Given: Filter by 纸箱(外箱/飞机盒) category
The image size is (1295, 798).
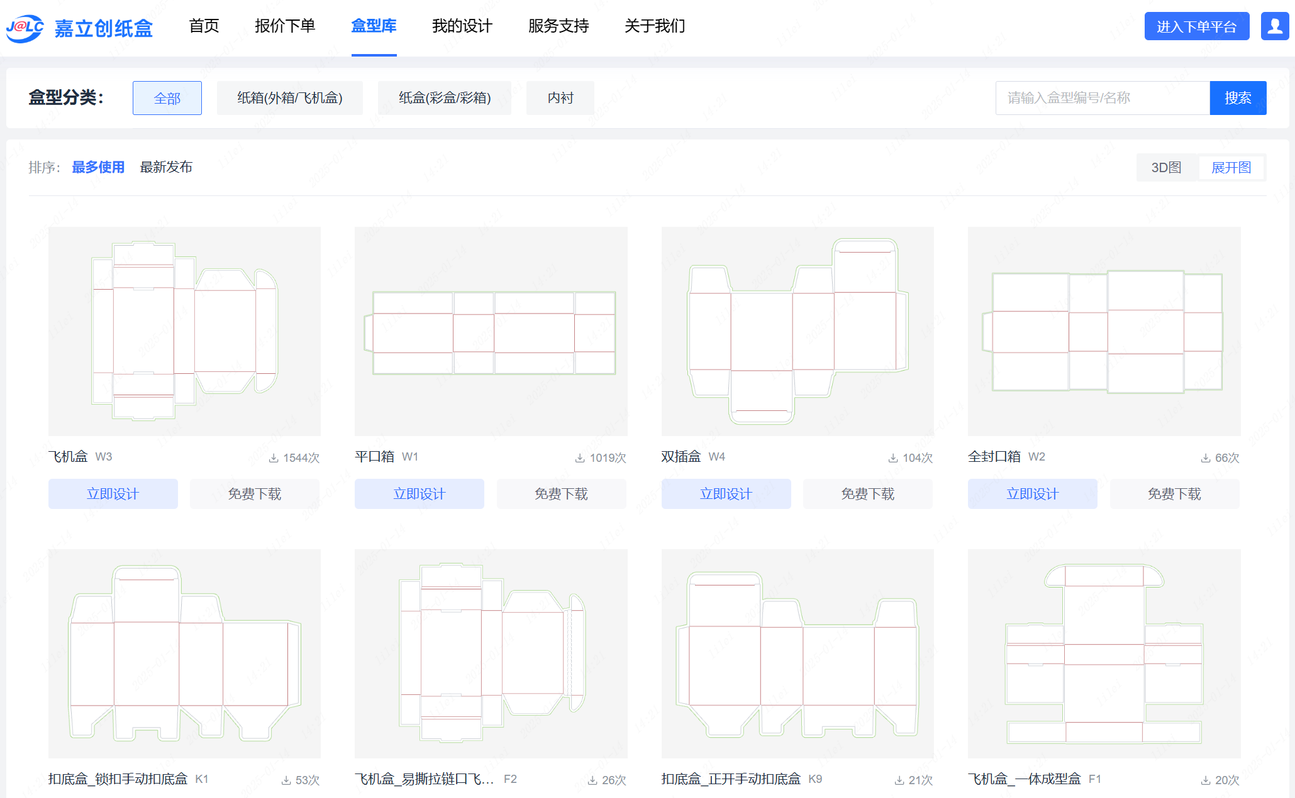Looking at the screenshot, I should [290, 98].
